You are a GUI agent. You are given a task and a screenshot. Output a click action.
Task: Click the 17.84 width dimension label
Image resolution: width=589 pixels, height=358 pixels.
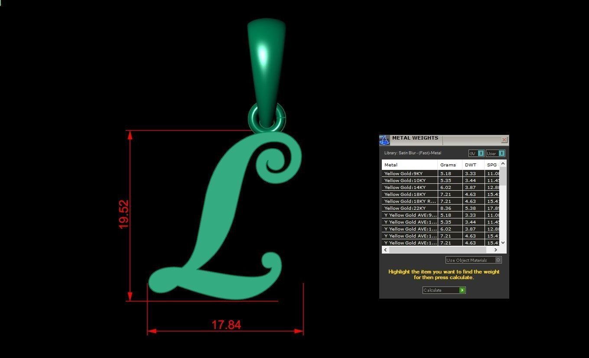pyautogui.click(x=226, y=325)
